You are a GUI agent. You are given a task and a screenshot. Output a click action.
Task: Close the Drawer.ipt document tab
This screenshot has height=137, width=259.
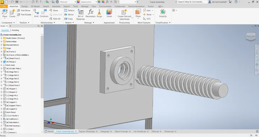[175, 131]
